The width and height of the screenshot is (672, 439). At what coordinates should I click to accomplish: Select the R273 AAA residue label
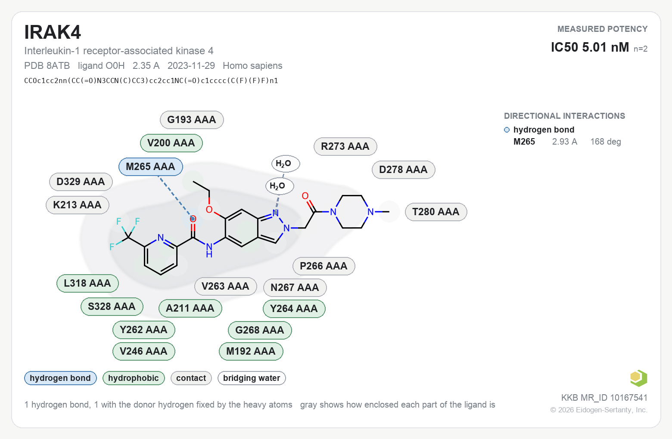(345, 146)
